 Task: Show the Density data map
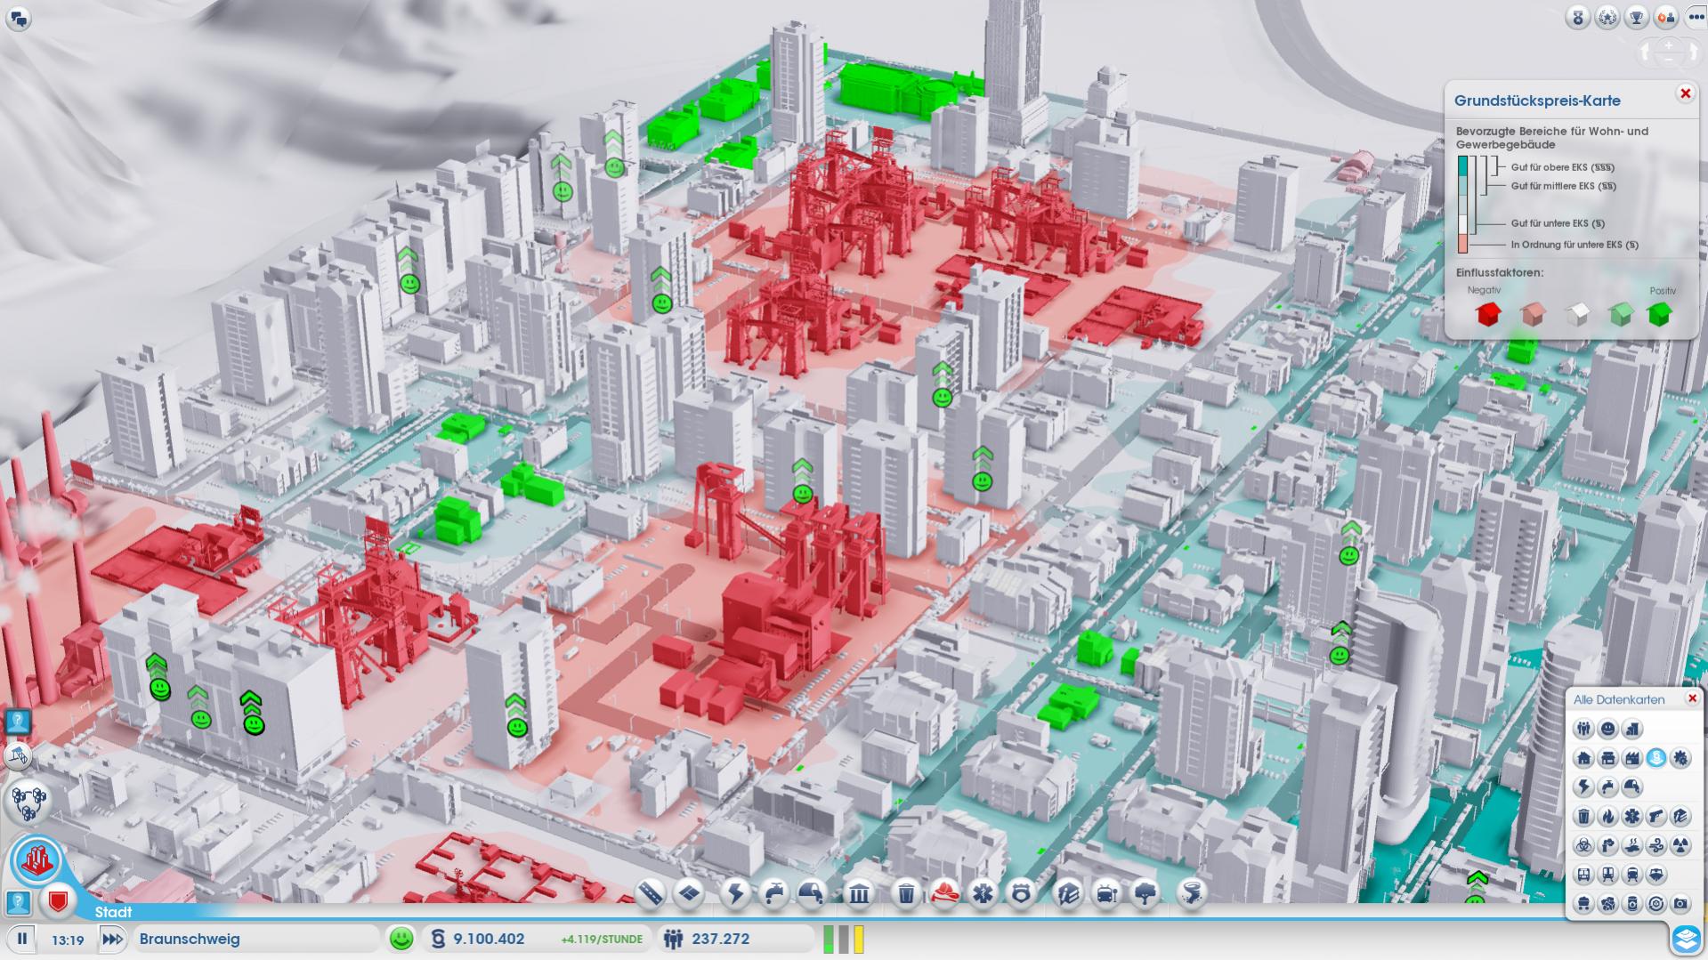(1631, 730)
